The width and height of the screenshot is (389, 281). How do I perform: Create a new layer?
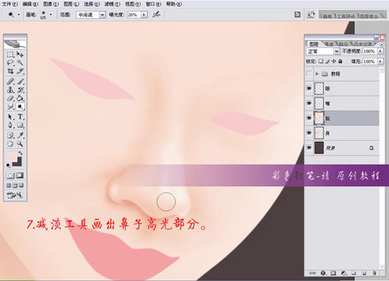click(x=364, y=273)
